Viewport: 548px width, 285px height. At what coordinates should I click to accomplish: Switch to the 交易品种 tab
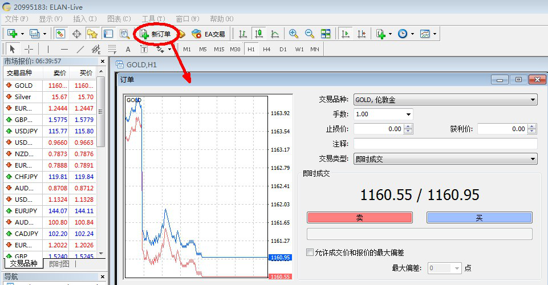point(24,263)
